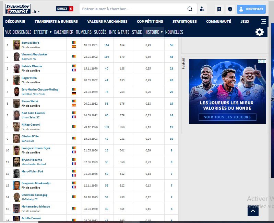Open the JEUX menu
The height and width of the screenshot is (223, 274).
click(x=245, y=21)
